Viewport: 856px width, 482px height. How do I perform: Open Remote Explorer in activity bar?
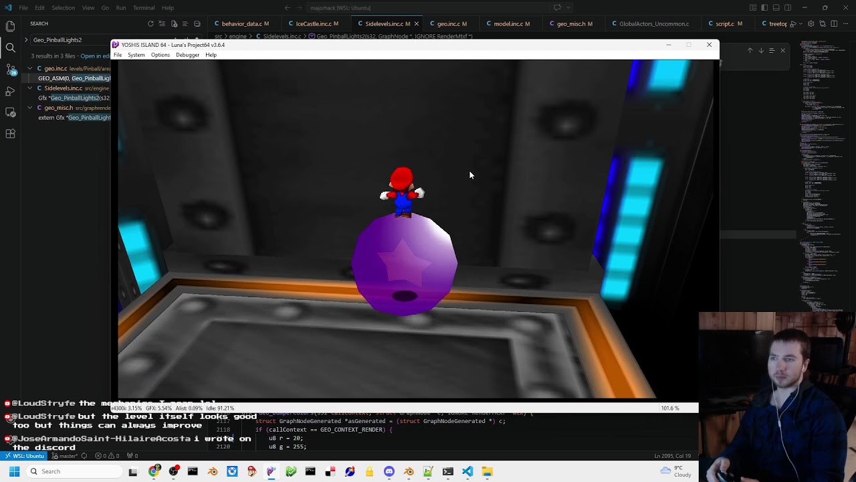point(10,112)
